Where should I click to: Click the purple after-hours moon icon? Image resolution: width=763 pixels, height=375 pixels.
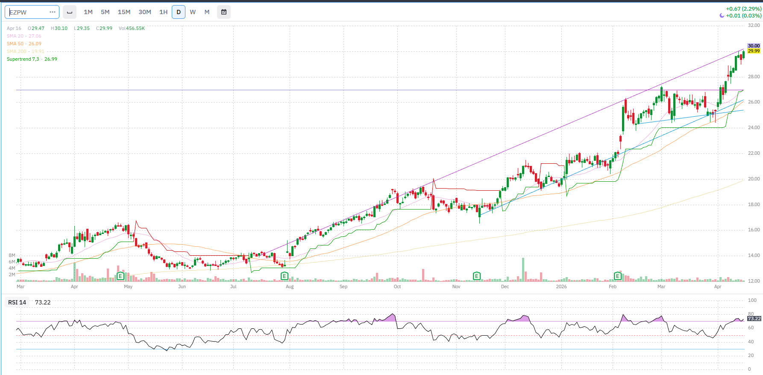click(722, 16)
